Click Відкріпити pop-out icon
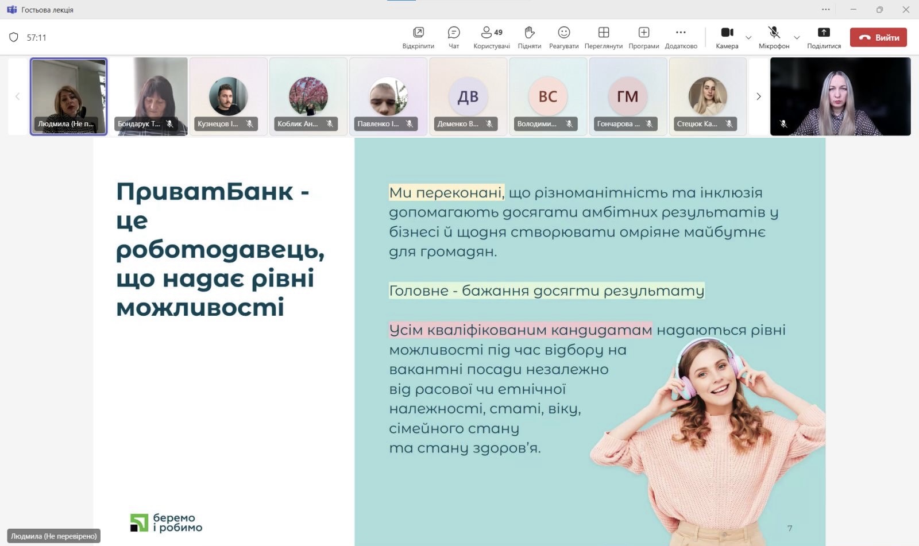This screenshot has width=919, height=546. tap(418, 37)
